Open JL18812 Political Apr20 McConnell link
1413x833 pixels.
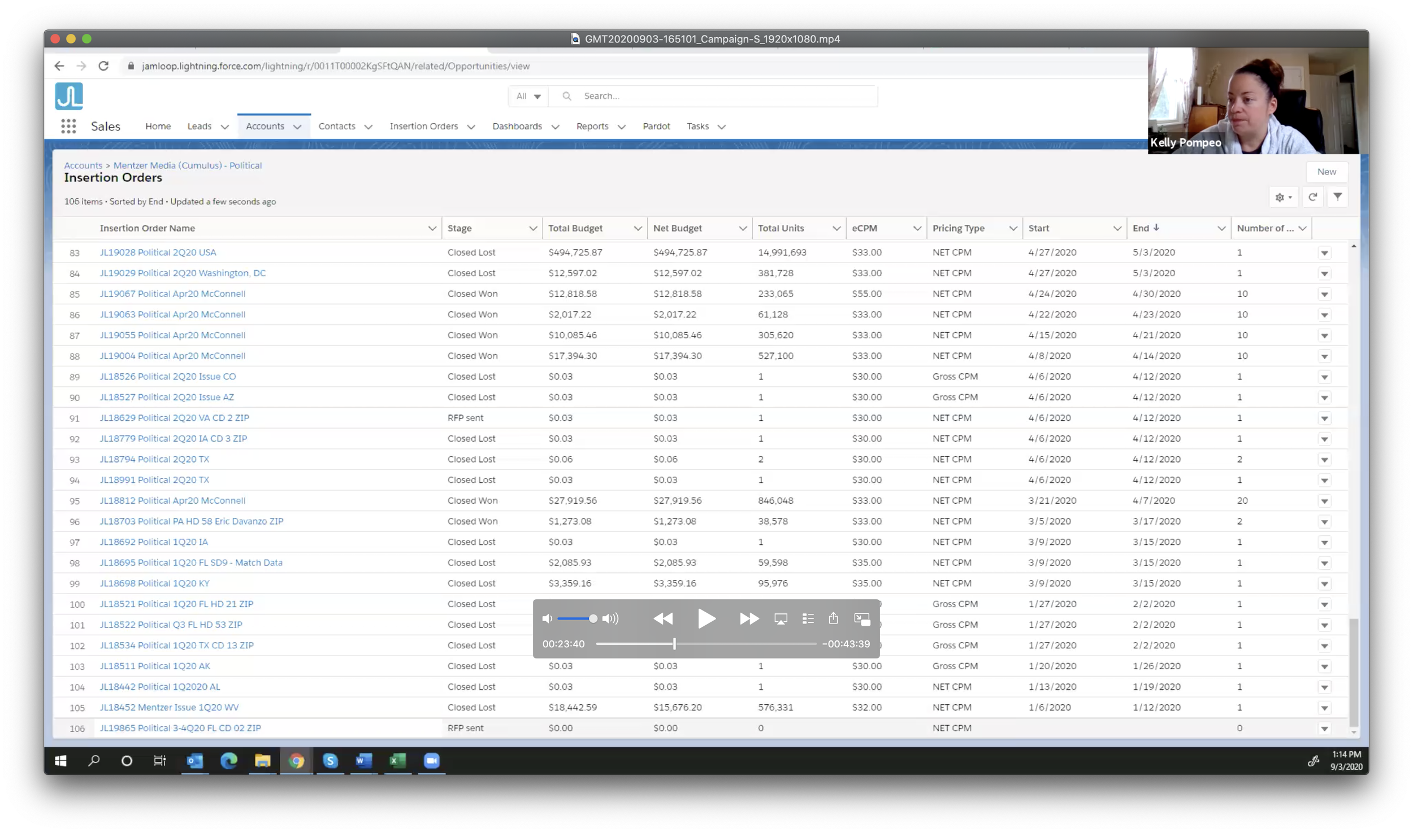(172, 500)
